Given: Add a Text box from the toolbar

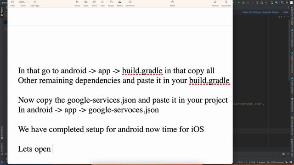Looking at the screenshot, I should [102, 4].
